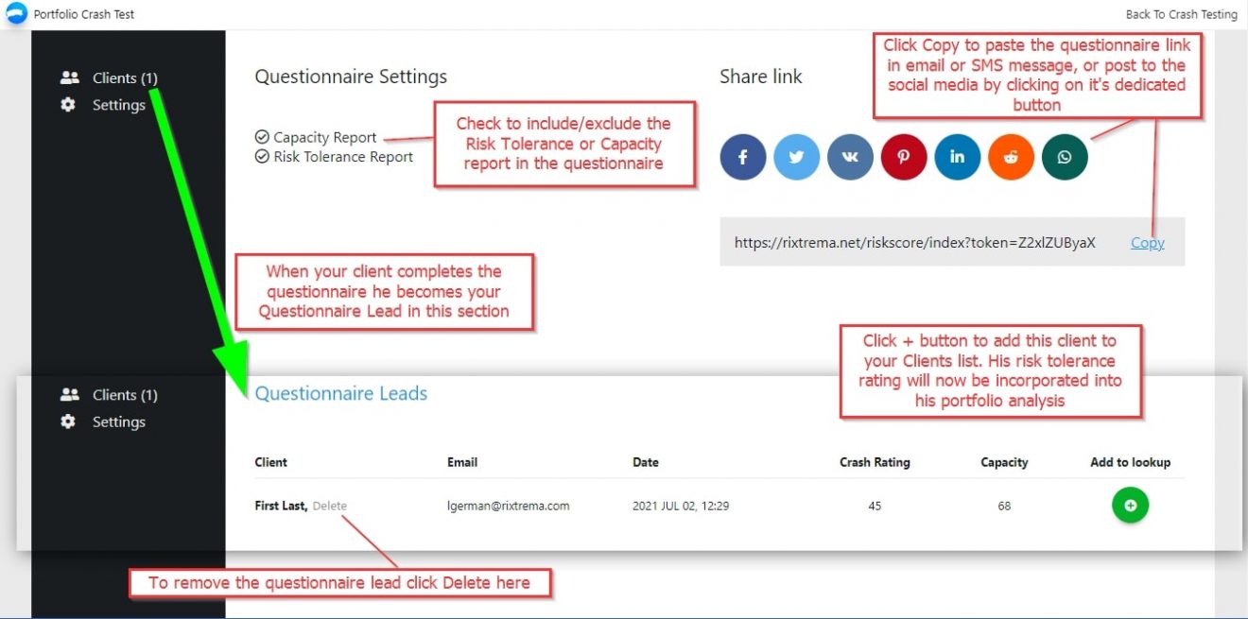Open Clients (1) in the top sidebar

coord(124,78)
